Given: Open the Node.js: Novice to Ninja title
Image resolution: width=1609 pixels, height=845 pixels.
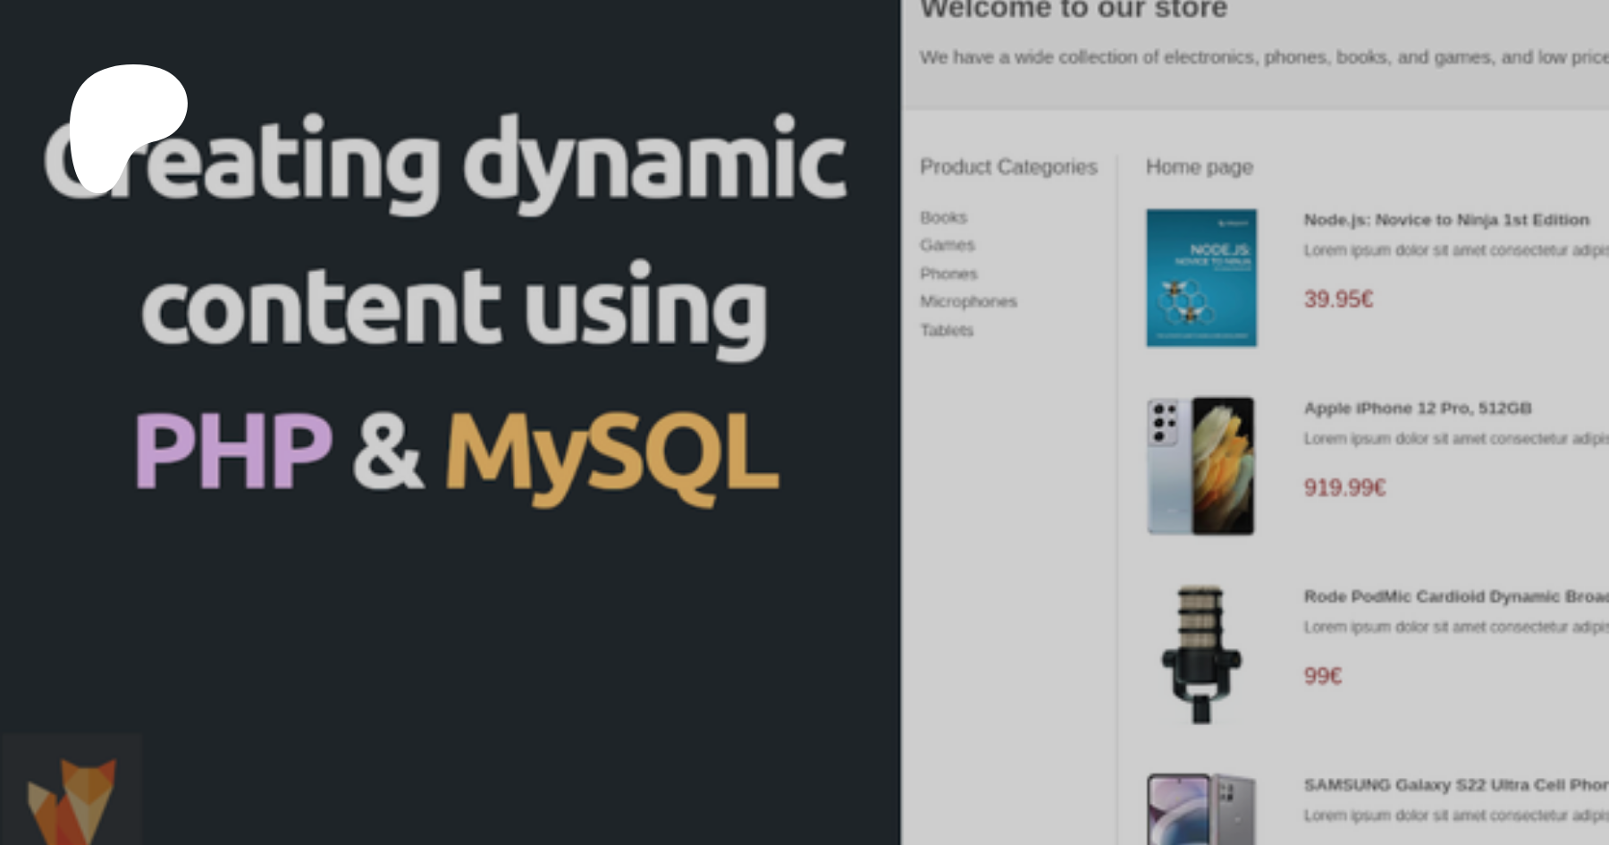Looking at the screenshot, I should pyautogui.click(x=1445, y=220).
